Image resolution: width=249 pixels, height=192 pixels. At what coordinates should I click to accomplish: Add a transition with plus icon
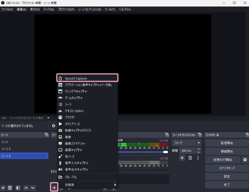(x=182, y=158)
